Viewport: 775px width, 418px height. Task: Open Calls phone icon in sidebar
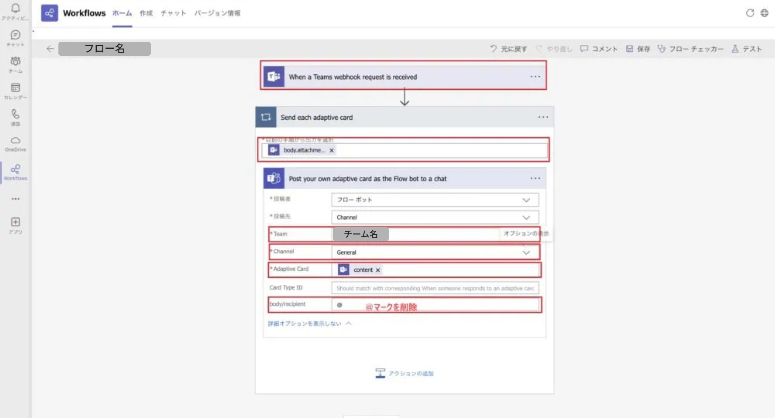point(15,115)
